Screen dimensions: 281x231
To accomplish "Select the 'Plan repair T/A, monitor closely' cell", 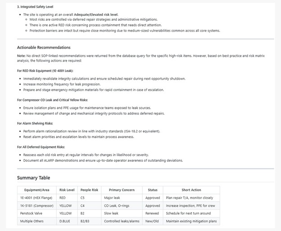I will click(x=190, y=198).
